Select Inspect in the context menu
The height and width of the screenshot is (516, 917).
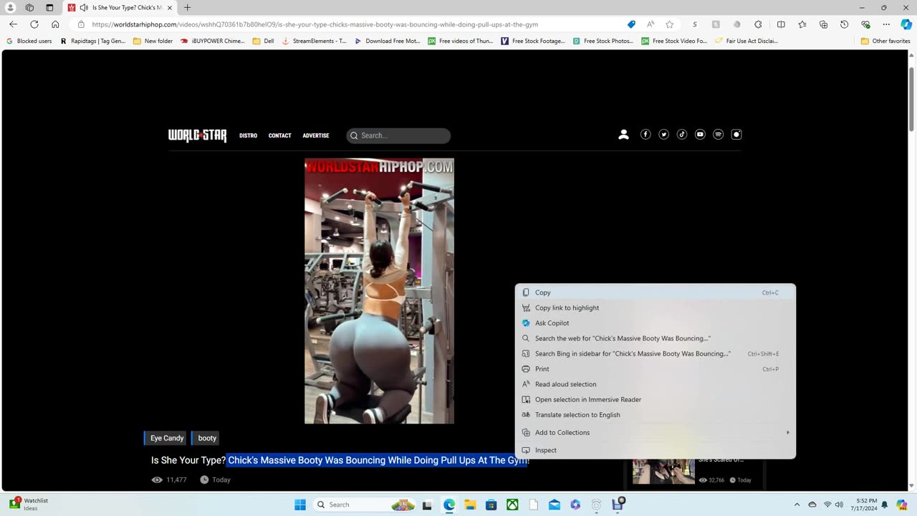(x=655, y=450)
